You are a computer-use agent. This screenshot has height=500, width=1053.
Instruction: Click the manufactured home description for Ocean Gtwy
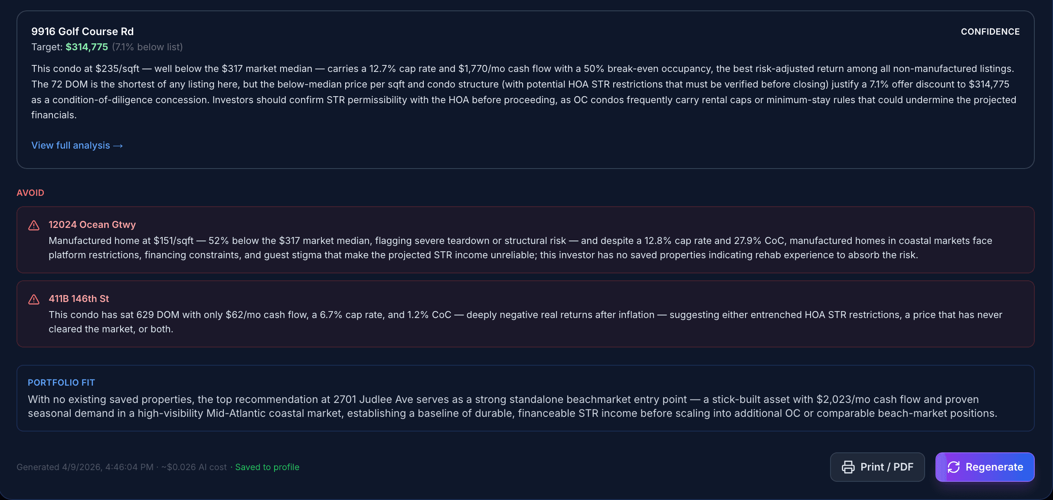pos(520,248)
